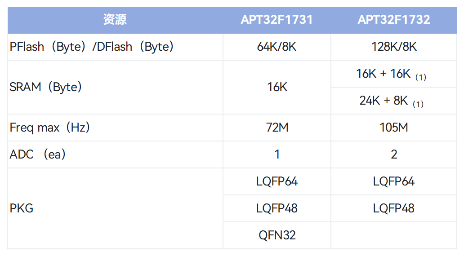Screen dimensions: 464x256
Task: Select the APT32F1731 column header
Action: point(277,20)
